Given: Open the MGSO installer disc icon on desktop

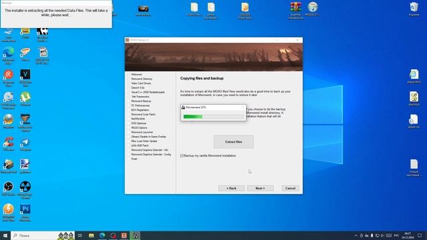Looking at the screenshot, I should point(313,9).
